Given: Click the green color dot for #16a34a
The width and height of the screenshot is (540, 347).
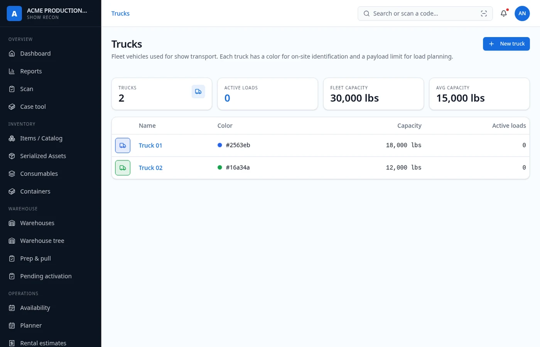Looking at the screenshot, I should tap(220, 168).
